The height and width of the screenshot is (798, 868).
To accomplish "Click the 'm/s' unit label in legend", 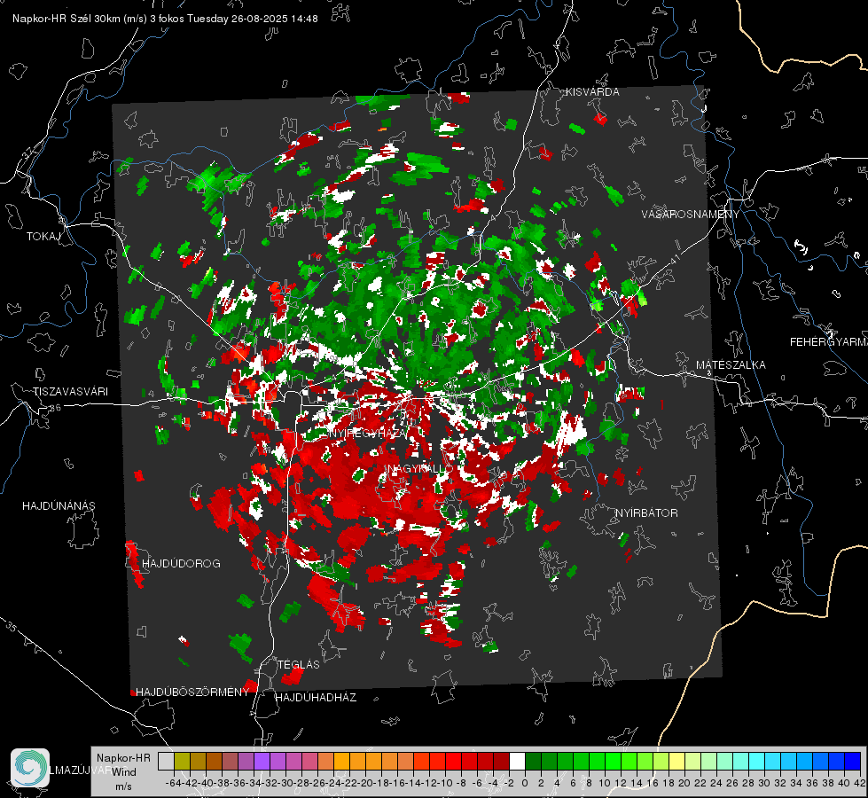I will click(x=123, y=786).
